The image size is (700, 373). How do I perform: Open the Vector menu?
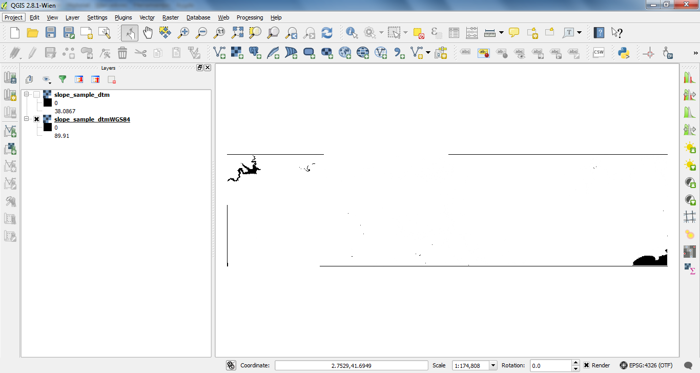(147, 17)
